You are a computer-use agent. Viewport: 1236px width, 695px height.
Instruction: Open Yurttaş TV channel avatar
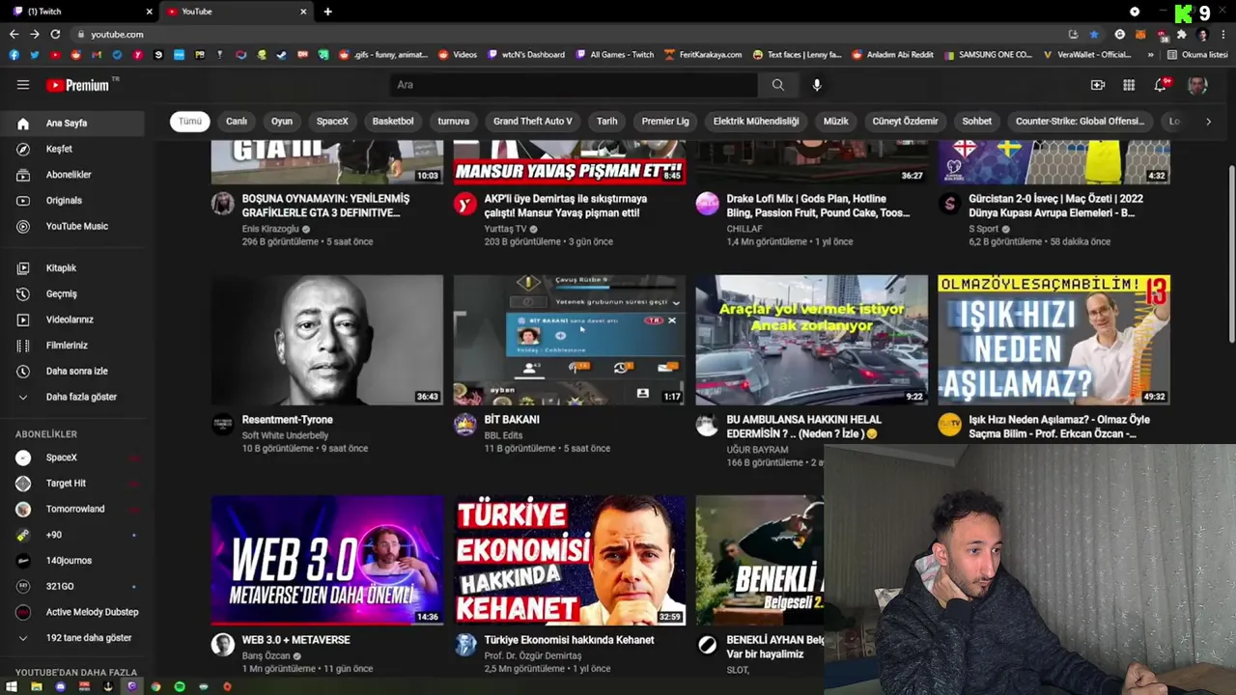(465, 204)
